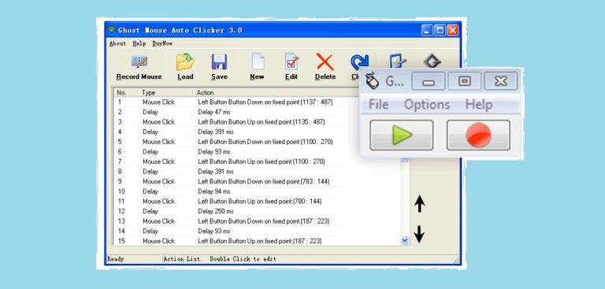Viewport: 605px width, 289px height.
Task: Open the About menu
Action: [x=117, y=43]
